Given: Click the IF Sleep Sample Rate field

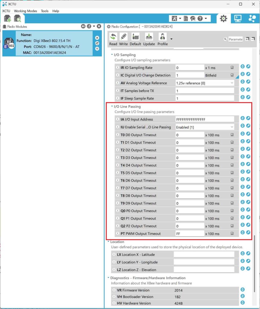Looking at the screenshot, I should (205, 98).
